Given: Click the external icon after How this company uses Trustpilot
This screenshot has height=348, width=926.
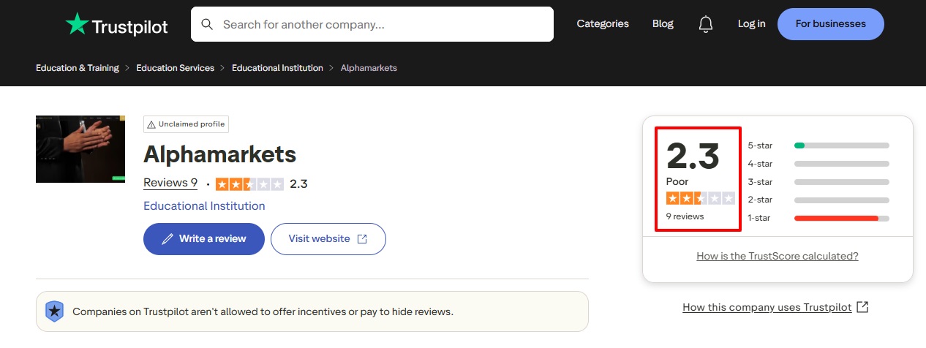Looking at the screenshot, I should pyautogui.click(x=862, y=307).
